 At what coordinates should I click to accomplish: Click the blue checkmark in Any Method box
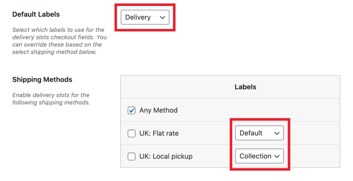coord(131,110)
